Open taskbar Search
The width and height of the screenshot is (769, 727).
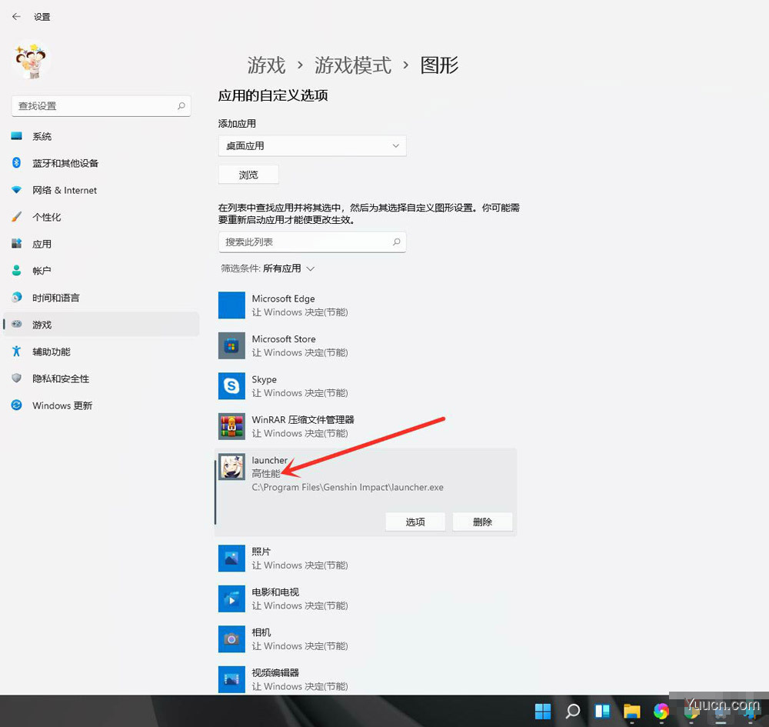(572, 711)
